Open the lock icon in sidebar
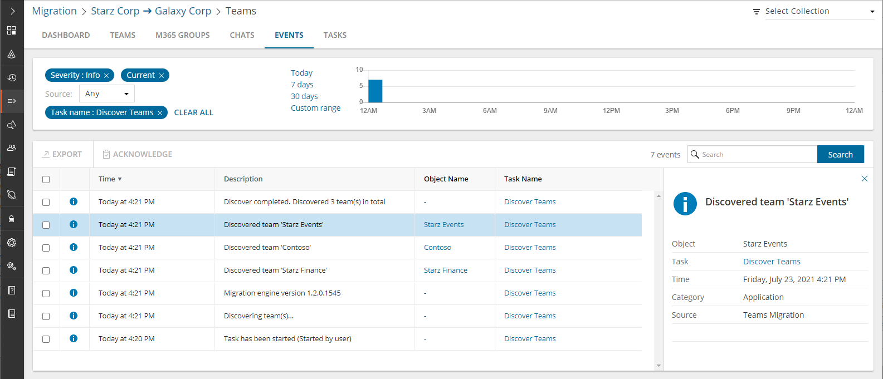 [12, 219]
